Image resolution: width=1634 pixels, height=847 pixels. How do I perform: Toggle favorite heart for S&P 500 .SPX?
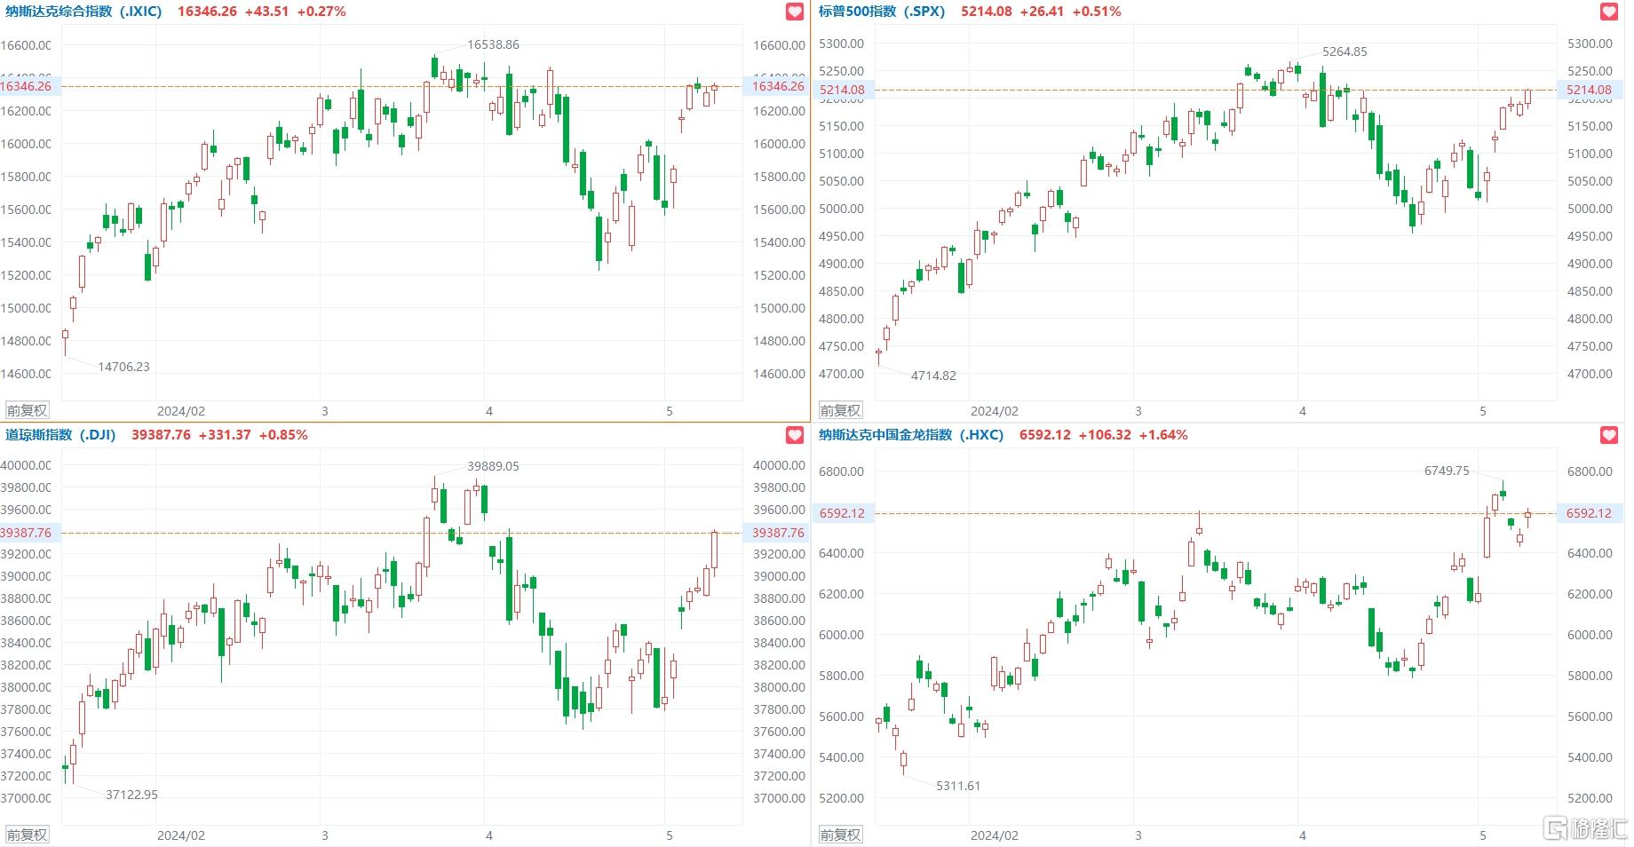tap(1609, 12)
